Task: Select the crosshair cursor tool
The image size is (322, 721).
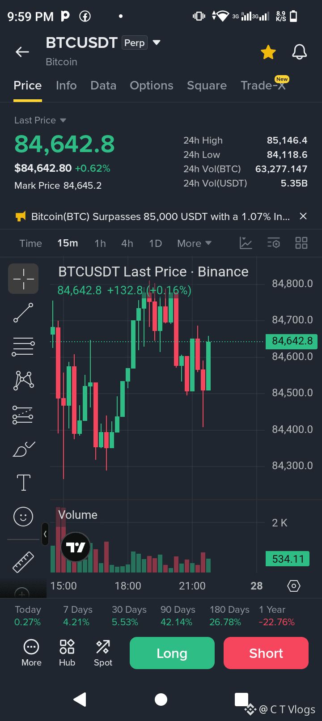Action: pos(23,279)
